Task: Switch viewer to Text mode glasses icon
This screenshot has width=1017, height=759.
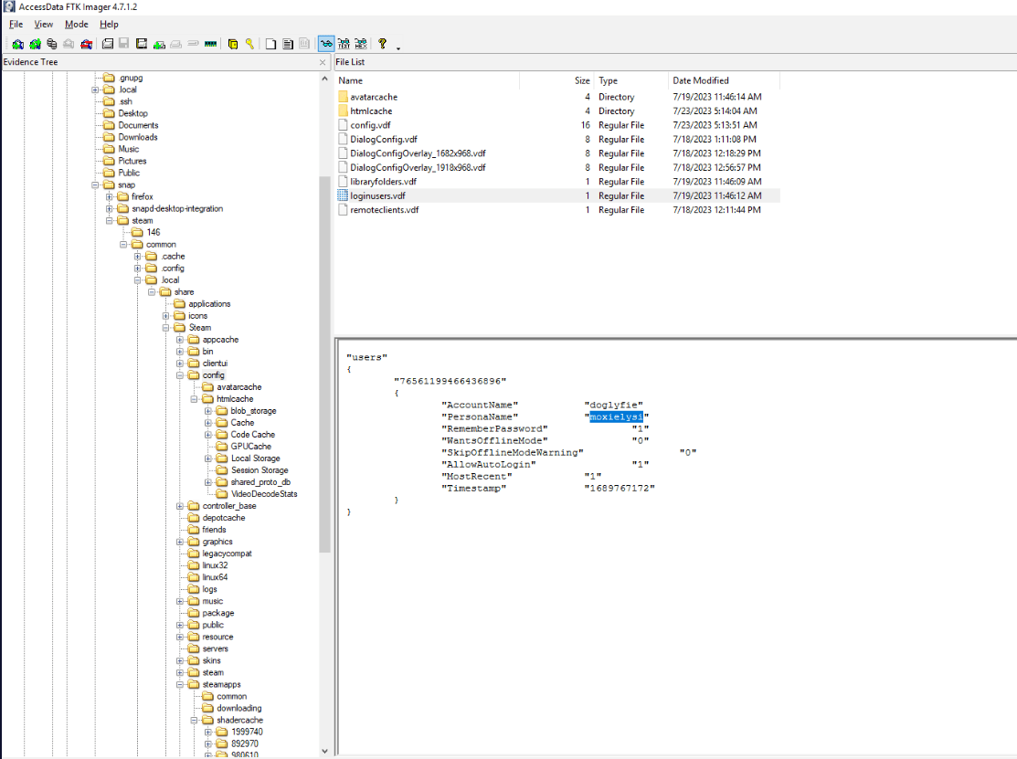Action: tap(344, 44)
